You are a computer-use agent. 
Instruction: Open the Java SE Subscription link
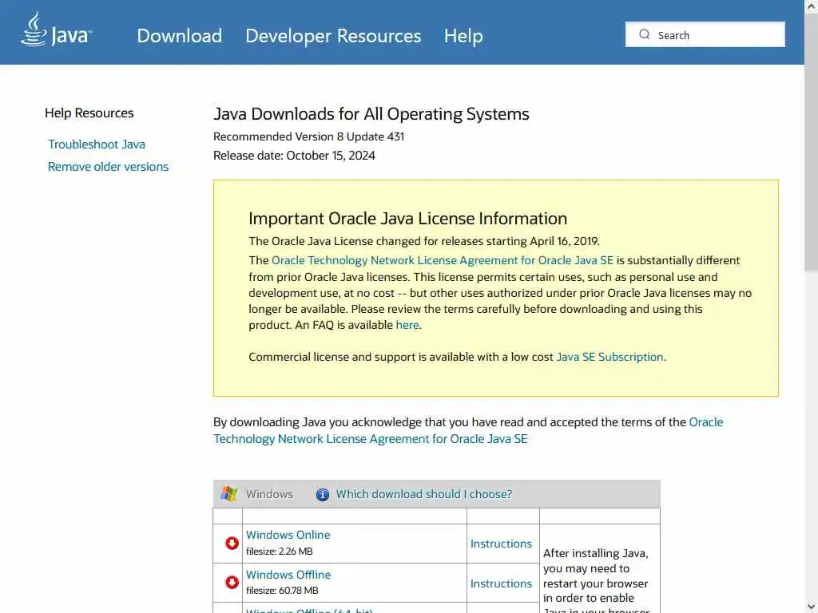point(610,357)
